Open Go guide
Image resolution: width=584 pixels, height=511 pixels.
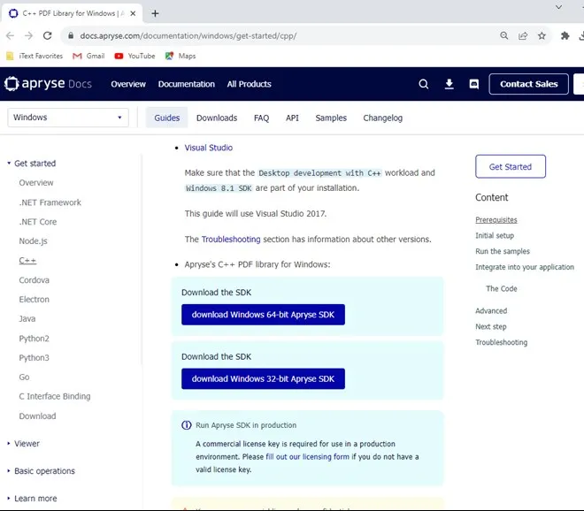point(24,377)
